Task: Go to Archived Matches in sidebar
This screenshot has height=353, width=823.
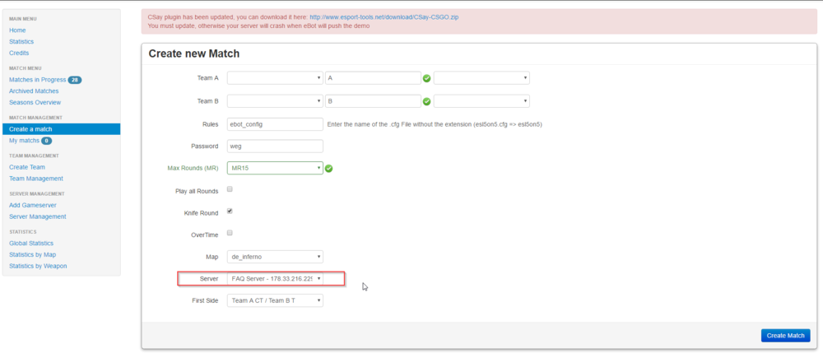Action: 34,91
